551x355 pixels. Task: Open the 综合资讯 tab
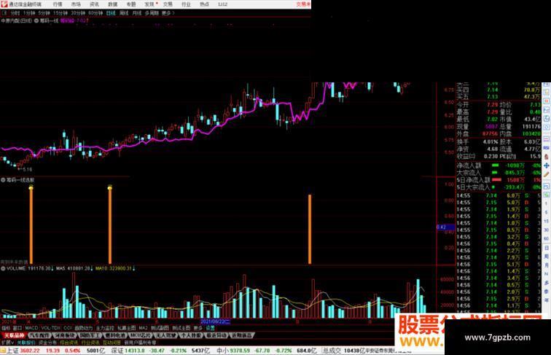point(69,343)
